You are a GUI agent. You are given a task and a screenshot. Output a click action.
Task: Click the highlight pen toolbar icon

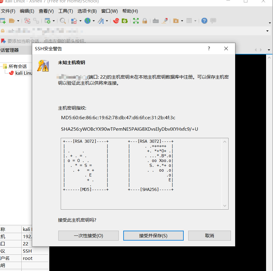tap(164, 21)
